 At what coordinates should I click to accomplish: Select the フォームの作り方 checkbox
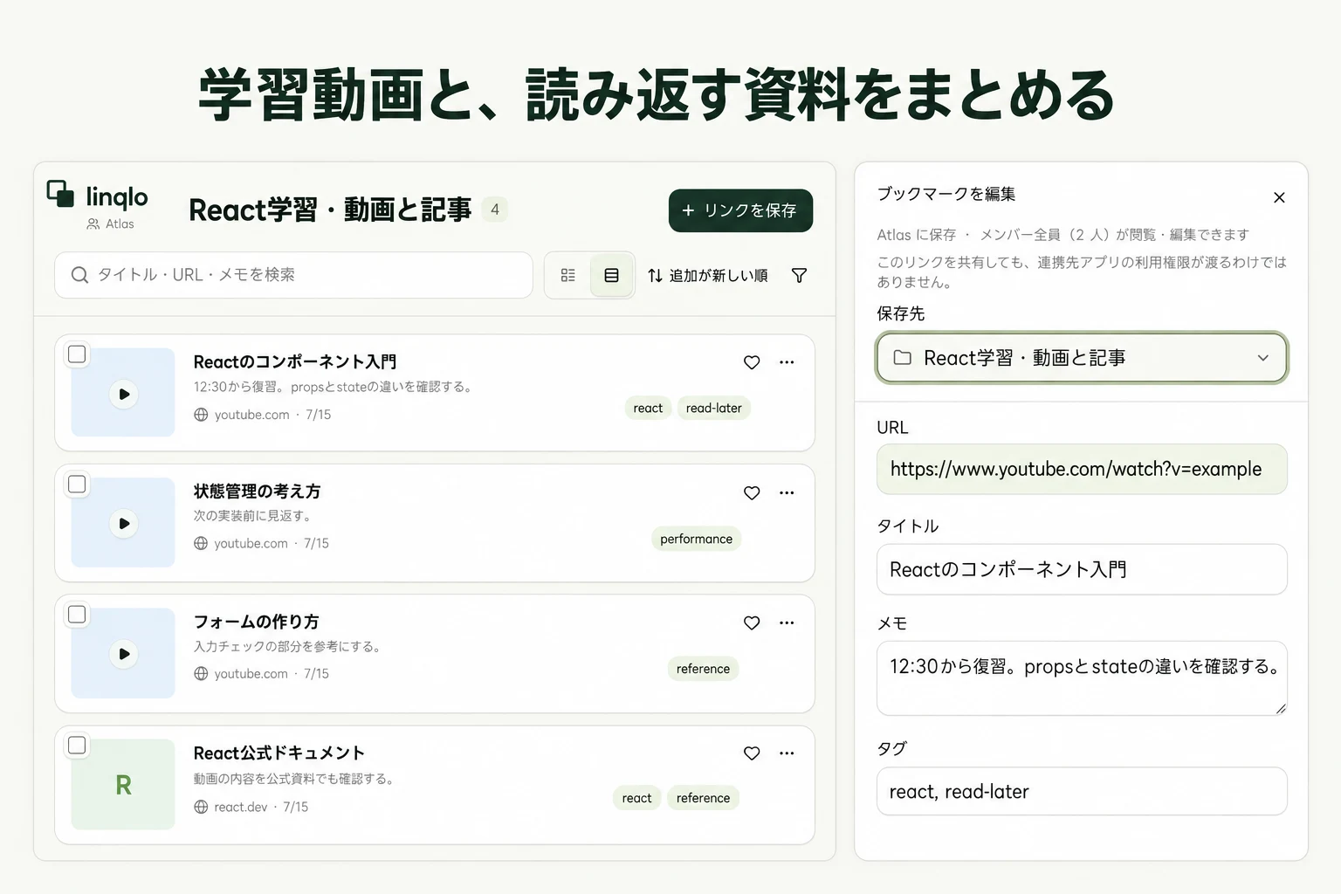pos(78,614)
